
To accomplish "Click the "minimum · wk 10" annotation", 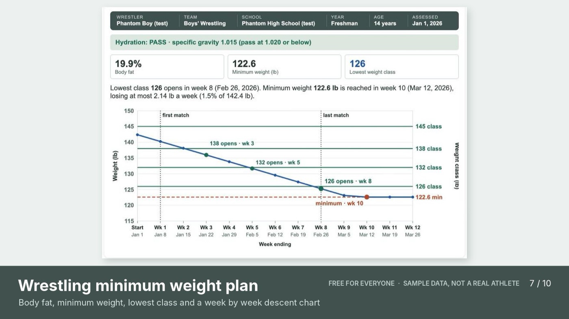I will coord(339,203).
